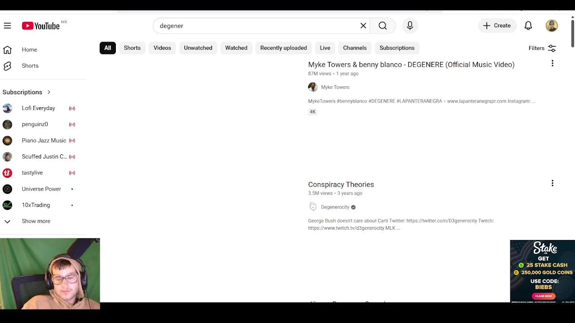Viewport: 575px width, 323px height.
Task: Select the Recently uploaded chip
Action: [x=283, y=48]
